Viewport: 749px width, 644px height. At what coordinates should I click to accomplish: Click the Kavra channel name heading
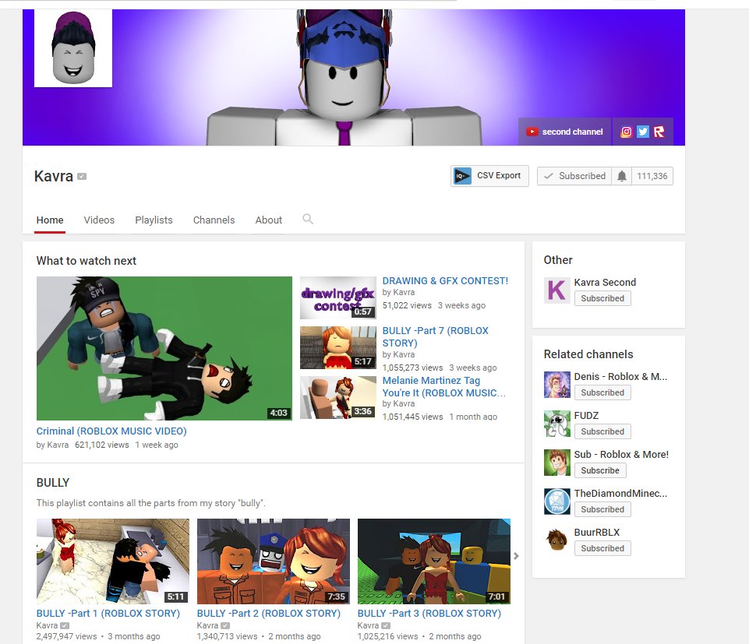[54, 176]
